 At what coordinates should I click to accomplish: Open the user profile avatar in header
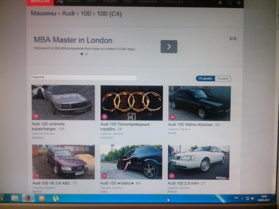[x=60, y=2]
